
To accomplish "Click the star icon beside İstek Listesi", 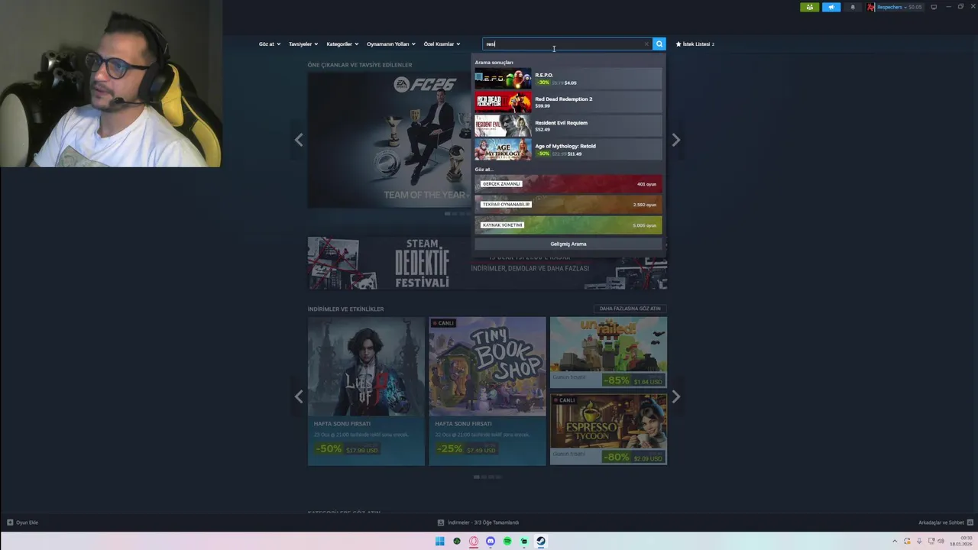I will point(678,44).
